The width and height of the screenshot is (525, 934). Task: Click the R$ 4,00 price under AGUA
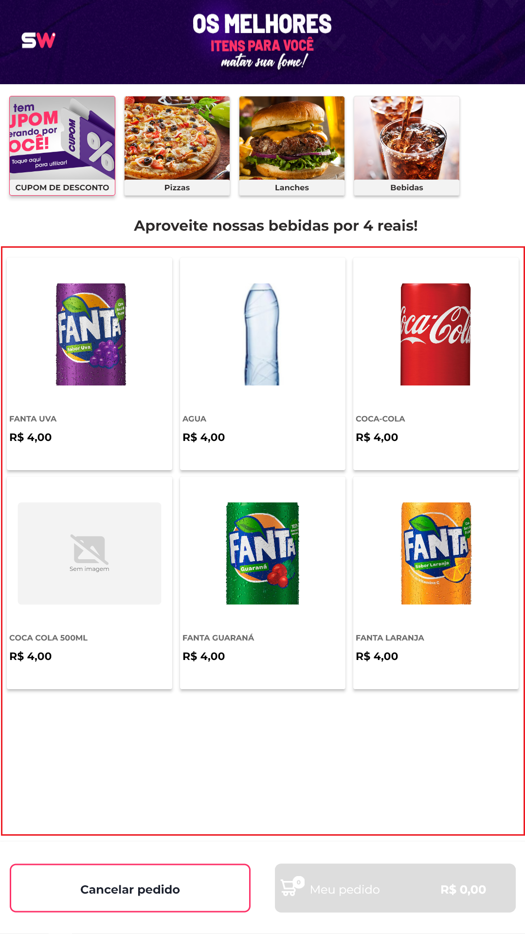(x=204, y=437)
